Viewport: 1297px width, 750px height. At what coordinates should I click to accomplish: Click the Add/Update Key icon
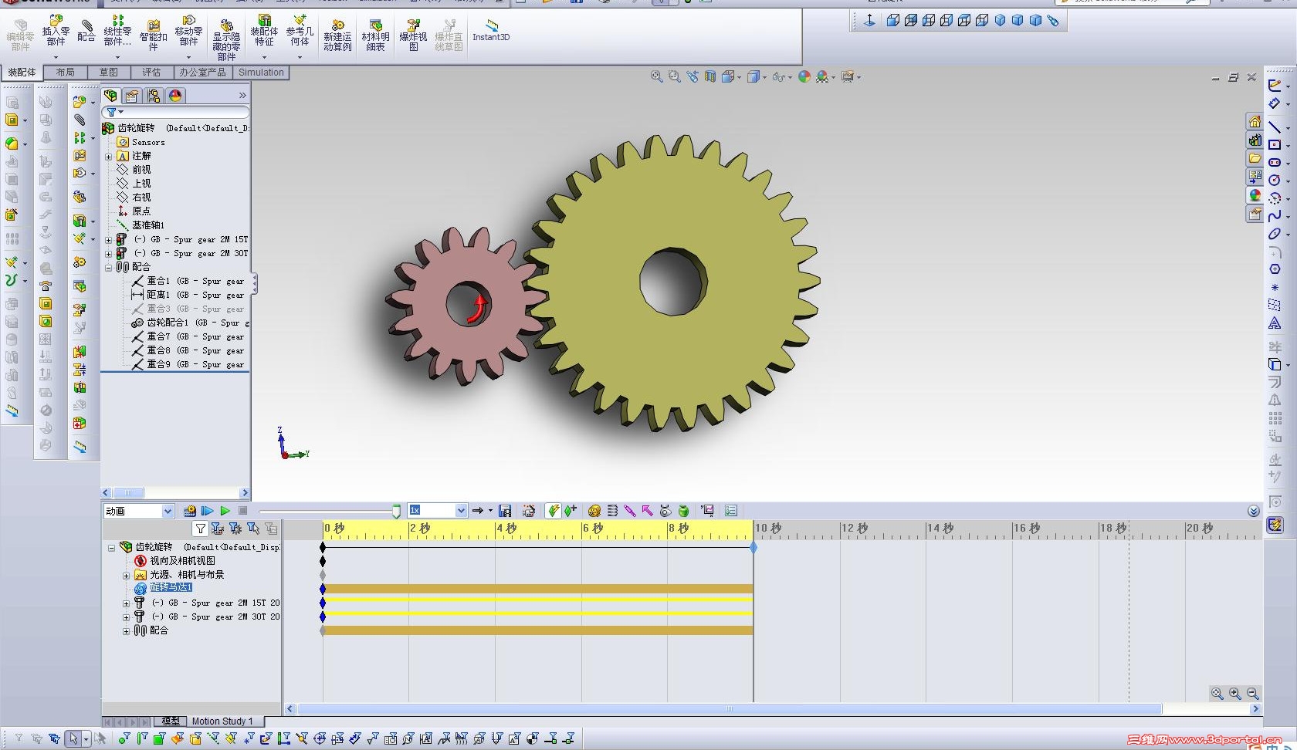coord(571,511)
